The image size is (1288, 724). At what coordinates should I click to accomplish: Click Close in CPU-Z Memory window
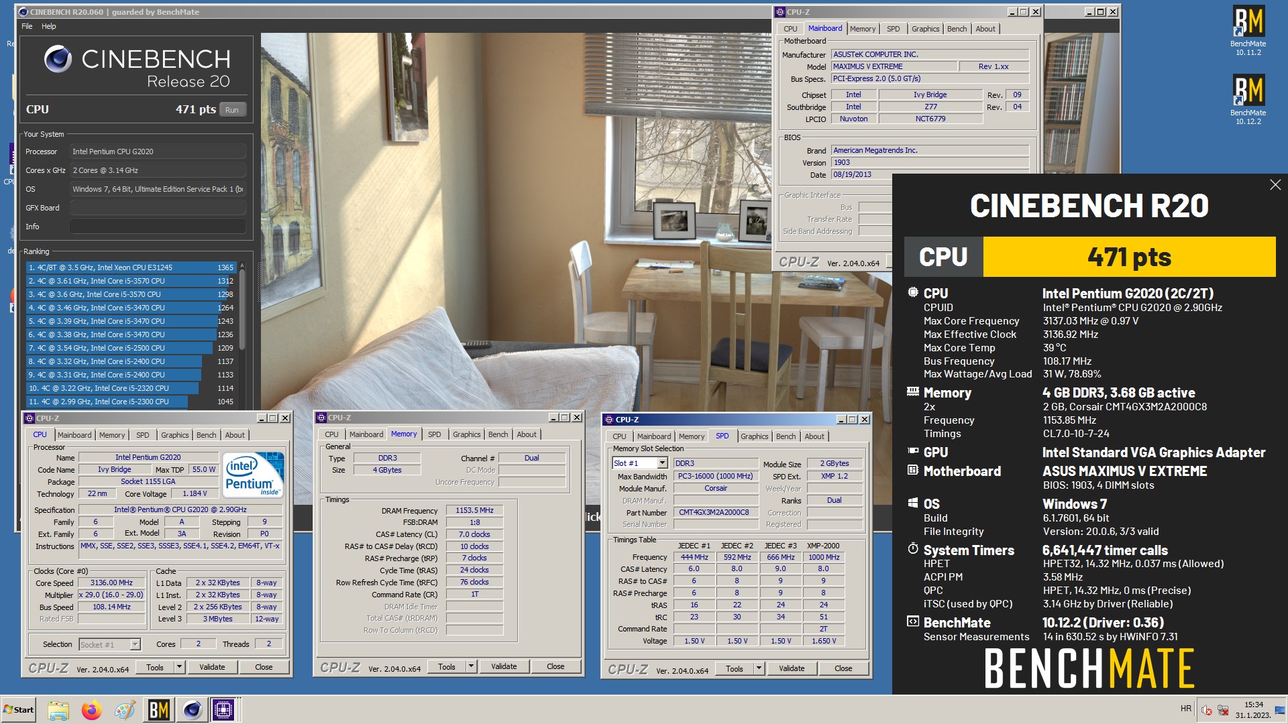[x=555, y=666]
